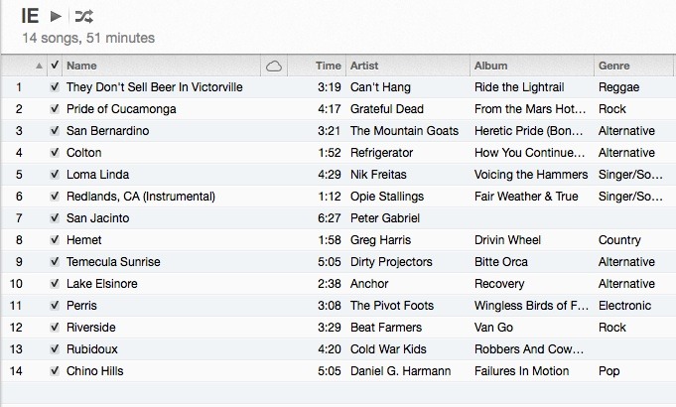676x407 pixels.
Task: Disable the Loma Linda song checkbox
Action: [55, 175]
